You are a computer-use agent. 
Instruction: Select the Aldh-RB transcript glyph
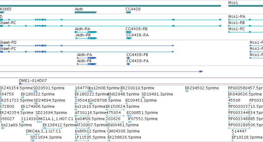point(87,38)
